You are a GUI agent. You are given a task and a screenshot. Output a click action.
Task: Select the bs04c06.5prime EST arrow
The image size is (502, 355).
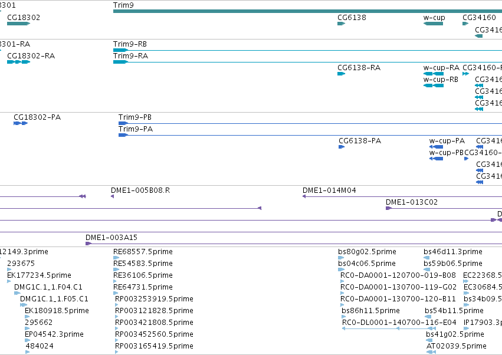[341, 269]
